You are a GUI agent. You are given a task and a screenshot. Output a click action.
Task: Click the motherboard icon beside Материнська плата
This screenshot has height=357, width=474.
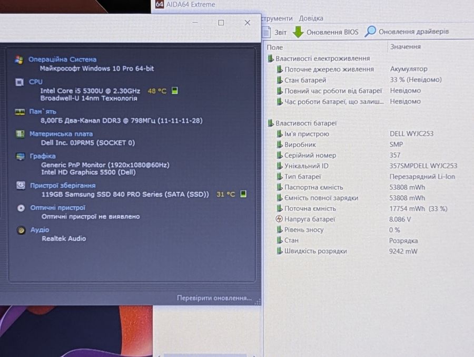pyautogui.click(x=20, y=134)
